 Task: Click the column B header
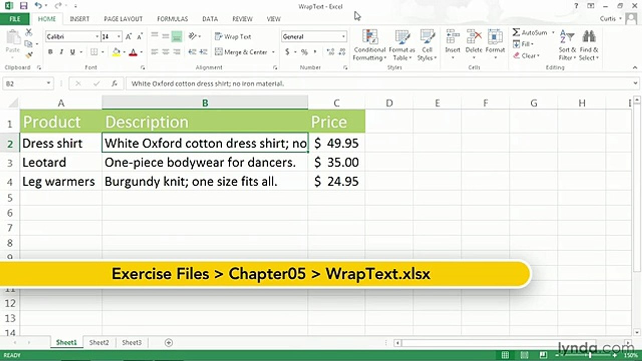(205, 103)
